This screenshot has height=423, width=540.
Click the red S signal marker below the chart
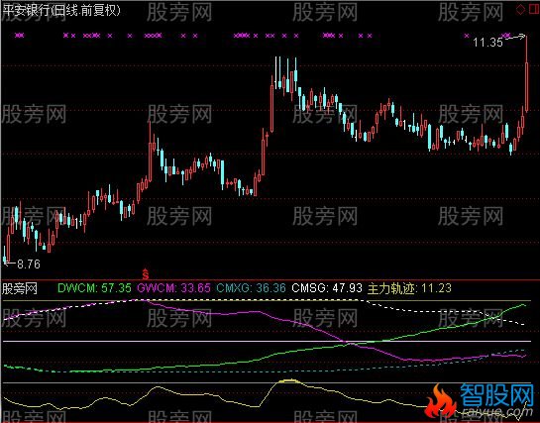point(146,273)
